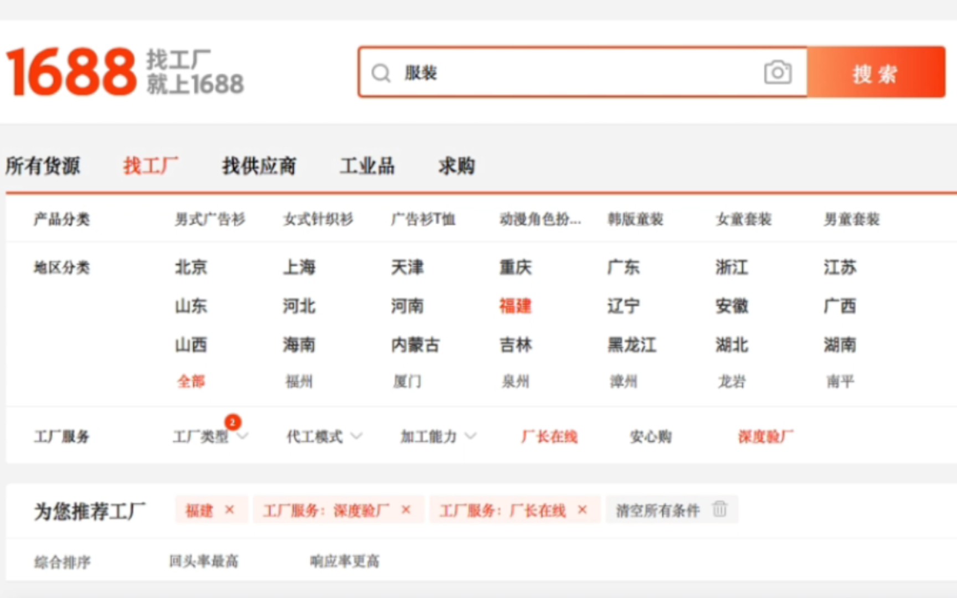The width and height of the screenshot is (957, 598).
Task: Select category 广告衫T恤
Action: (x=423, y=219)
